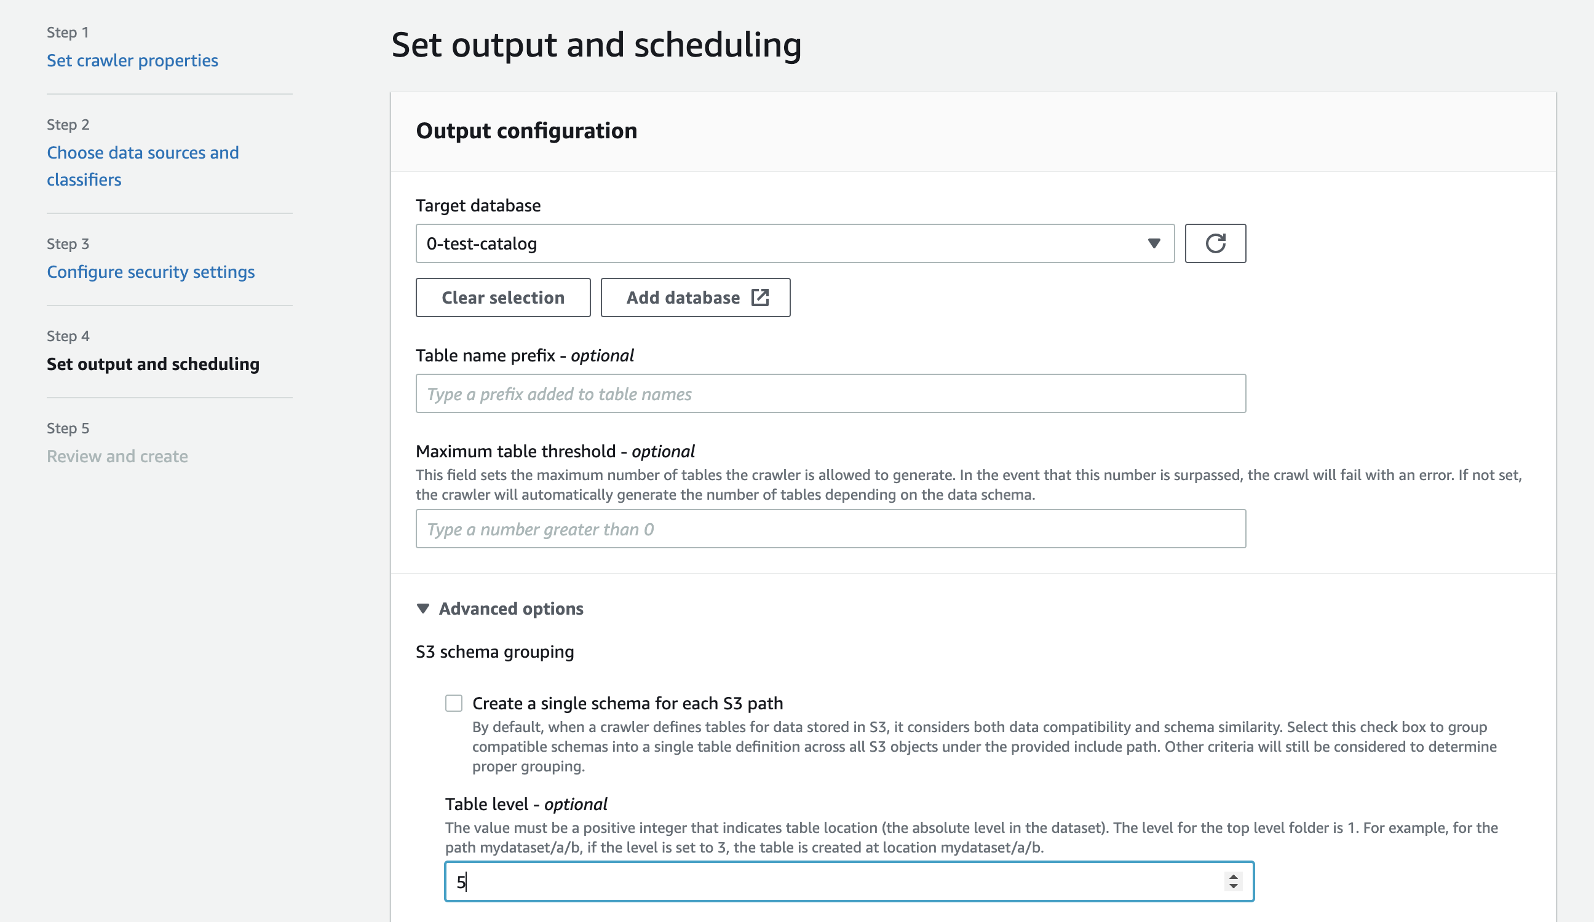Click the Clear selection button
The width and height of the screenshot is (1594, 922).
(503, 296)
